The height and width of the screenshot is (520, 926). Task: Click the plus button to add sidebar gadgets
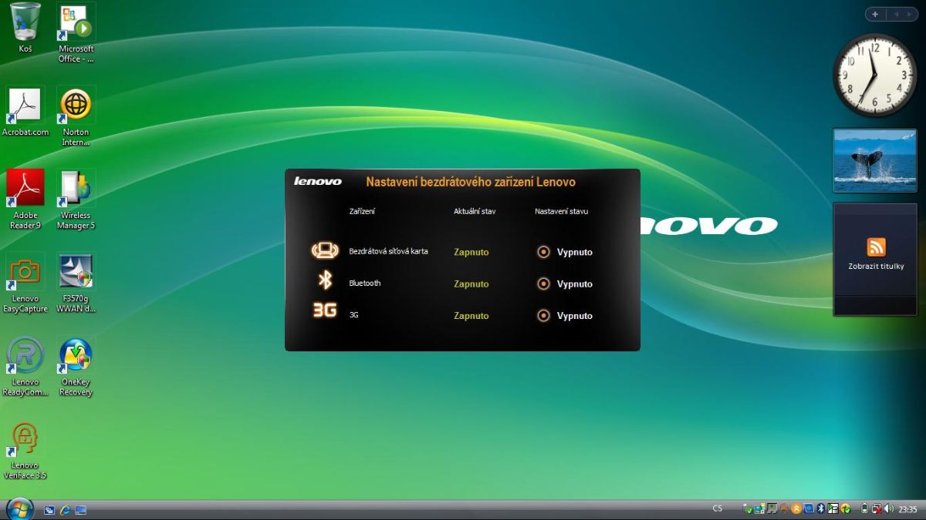875,14
